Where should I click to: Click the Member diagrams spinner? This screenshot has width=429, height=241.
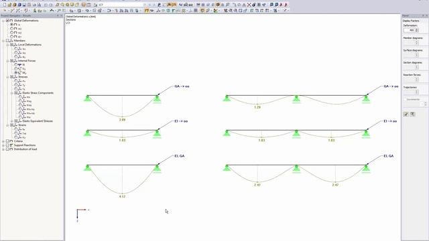(417, 43)
